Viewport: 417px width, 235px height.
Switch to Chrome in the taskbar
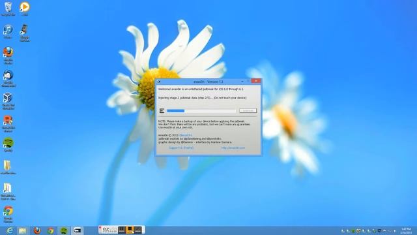click(51, 230)
